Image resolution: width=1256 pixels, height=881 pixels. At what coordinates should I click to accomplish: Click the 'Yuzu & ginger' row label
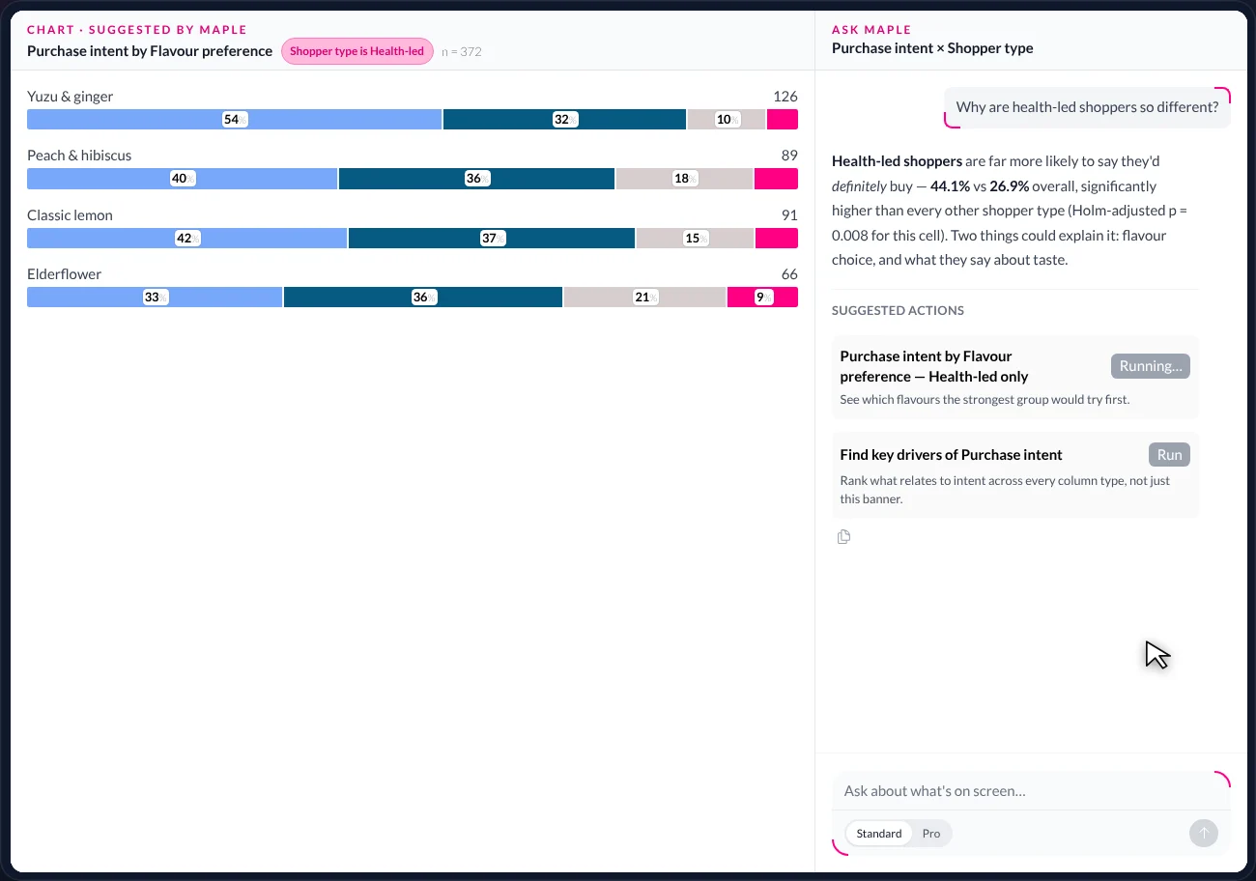click(70, 97)
